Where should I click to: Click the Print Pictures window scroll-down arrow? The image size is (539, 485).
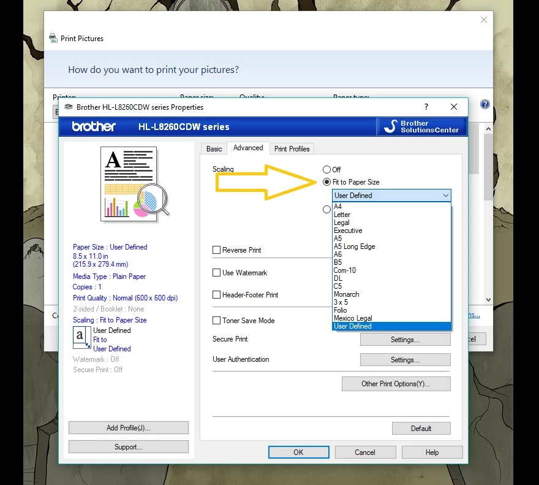(x=488, y=299)
